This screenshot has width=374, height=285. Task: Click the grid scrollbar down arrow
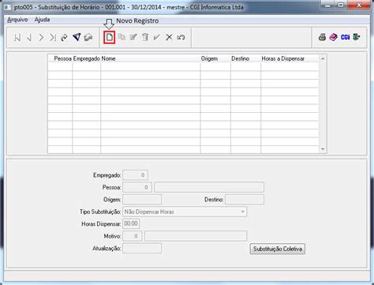pyautogui.click(x=323, y=149)
